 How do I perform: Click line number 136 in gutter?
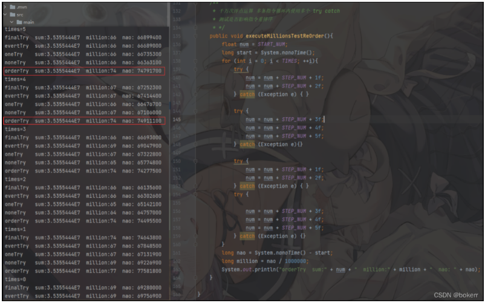click(x=177, y=44)
